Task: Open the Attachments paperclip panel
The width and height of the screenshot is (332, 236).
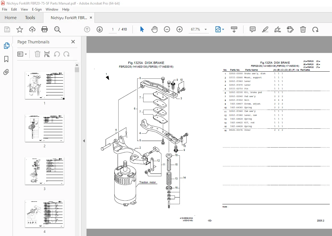Action: 6,72
